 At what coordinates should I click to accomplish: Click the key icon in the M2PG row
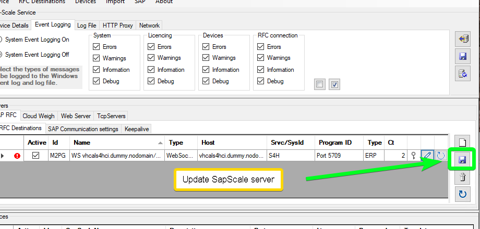pyautogui.click(x=414, y=155)
